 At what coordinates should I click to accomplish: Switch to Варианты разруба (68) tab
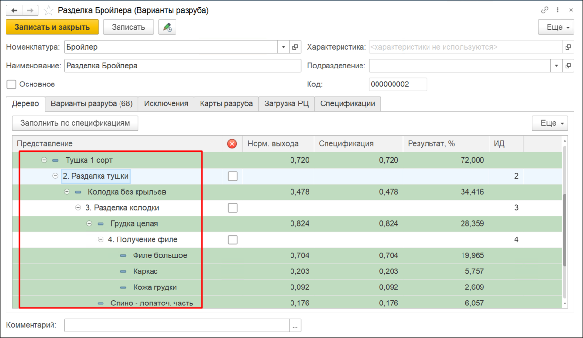[x=91, y=104]
